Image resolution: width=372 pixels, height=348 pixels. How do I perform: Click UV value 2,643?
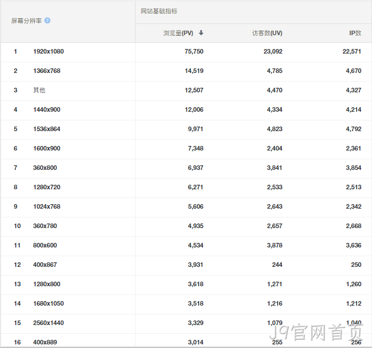pos(275,207)
